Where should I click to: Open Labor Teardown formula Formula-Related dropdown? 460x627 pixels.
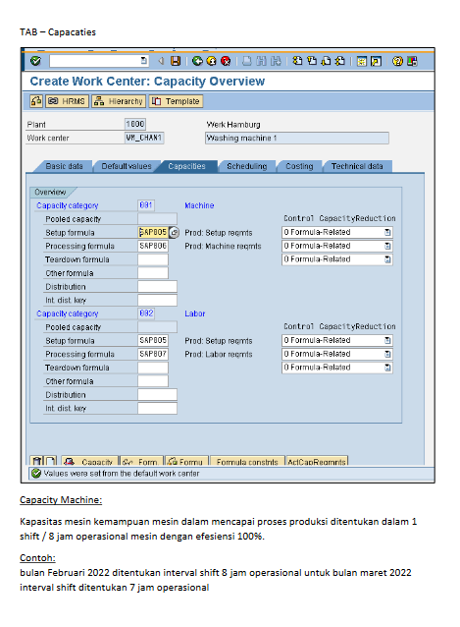[387, 368]
